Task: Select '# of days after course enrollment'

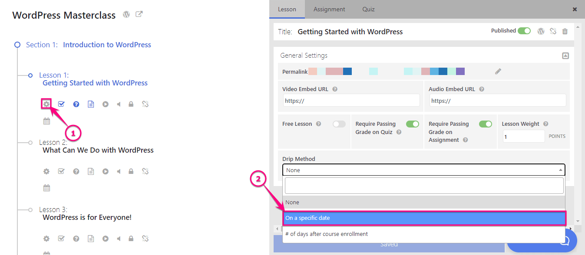Action: [424, 234]
